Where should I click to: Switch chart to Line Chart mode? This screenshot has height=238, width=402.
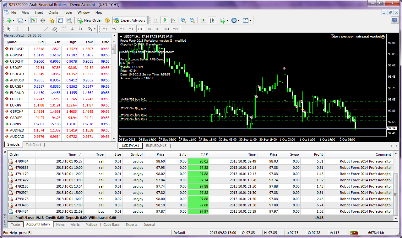(173, 20)
